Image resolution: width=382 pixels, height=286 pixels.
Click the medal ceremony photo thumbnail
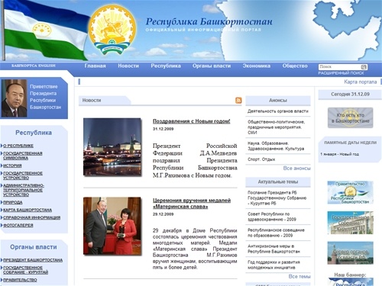pyautogui.click(x=112, y=226)
